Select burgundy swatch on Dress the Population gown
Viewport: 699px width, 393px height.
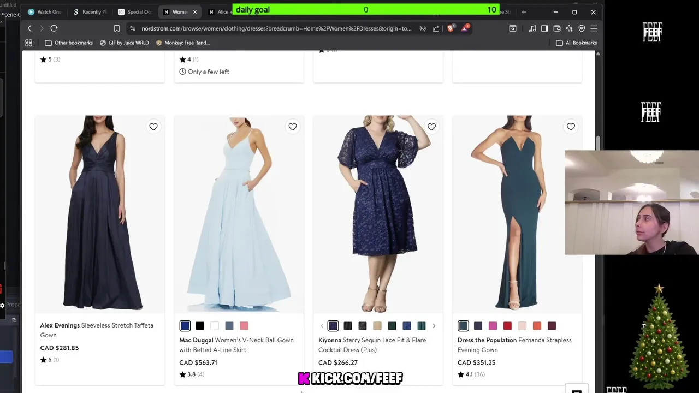point(552,326)
